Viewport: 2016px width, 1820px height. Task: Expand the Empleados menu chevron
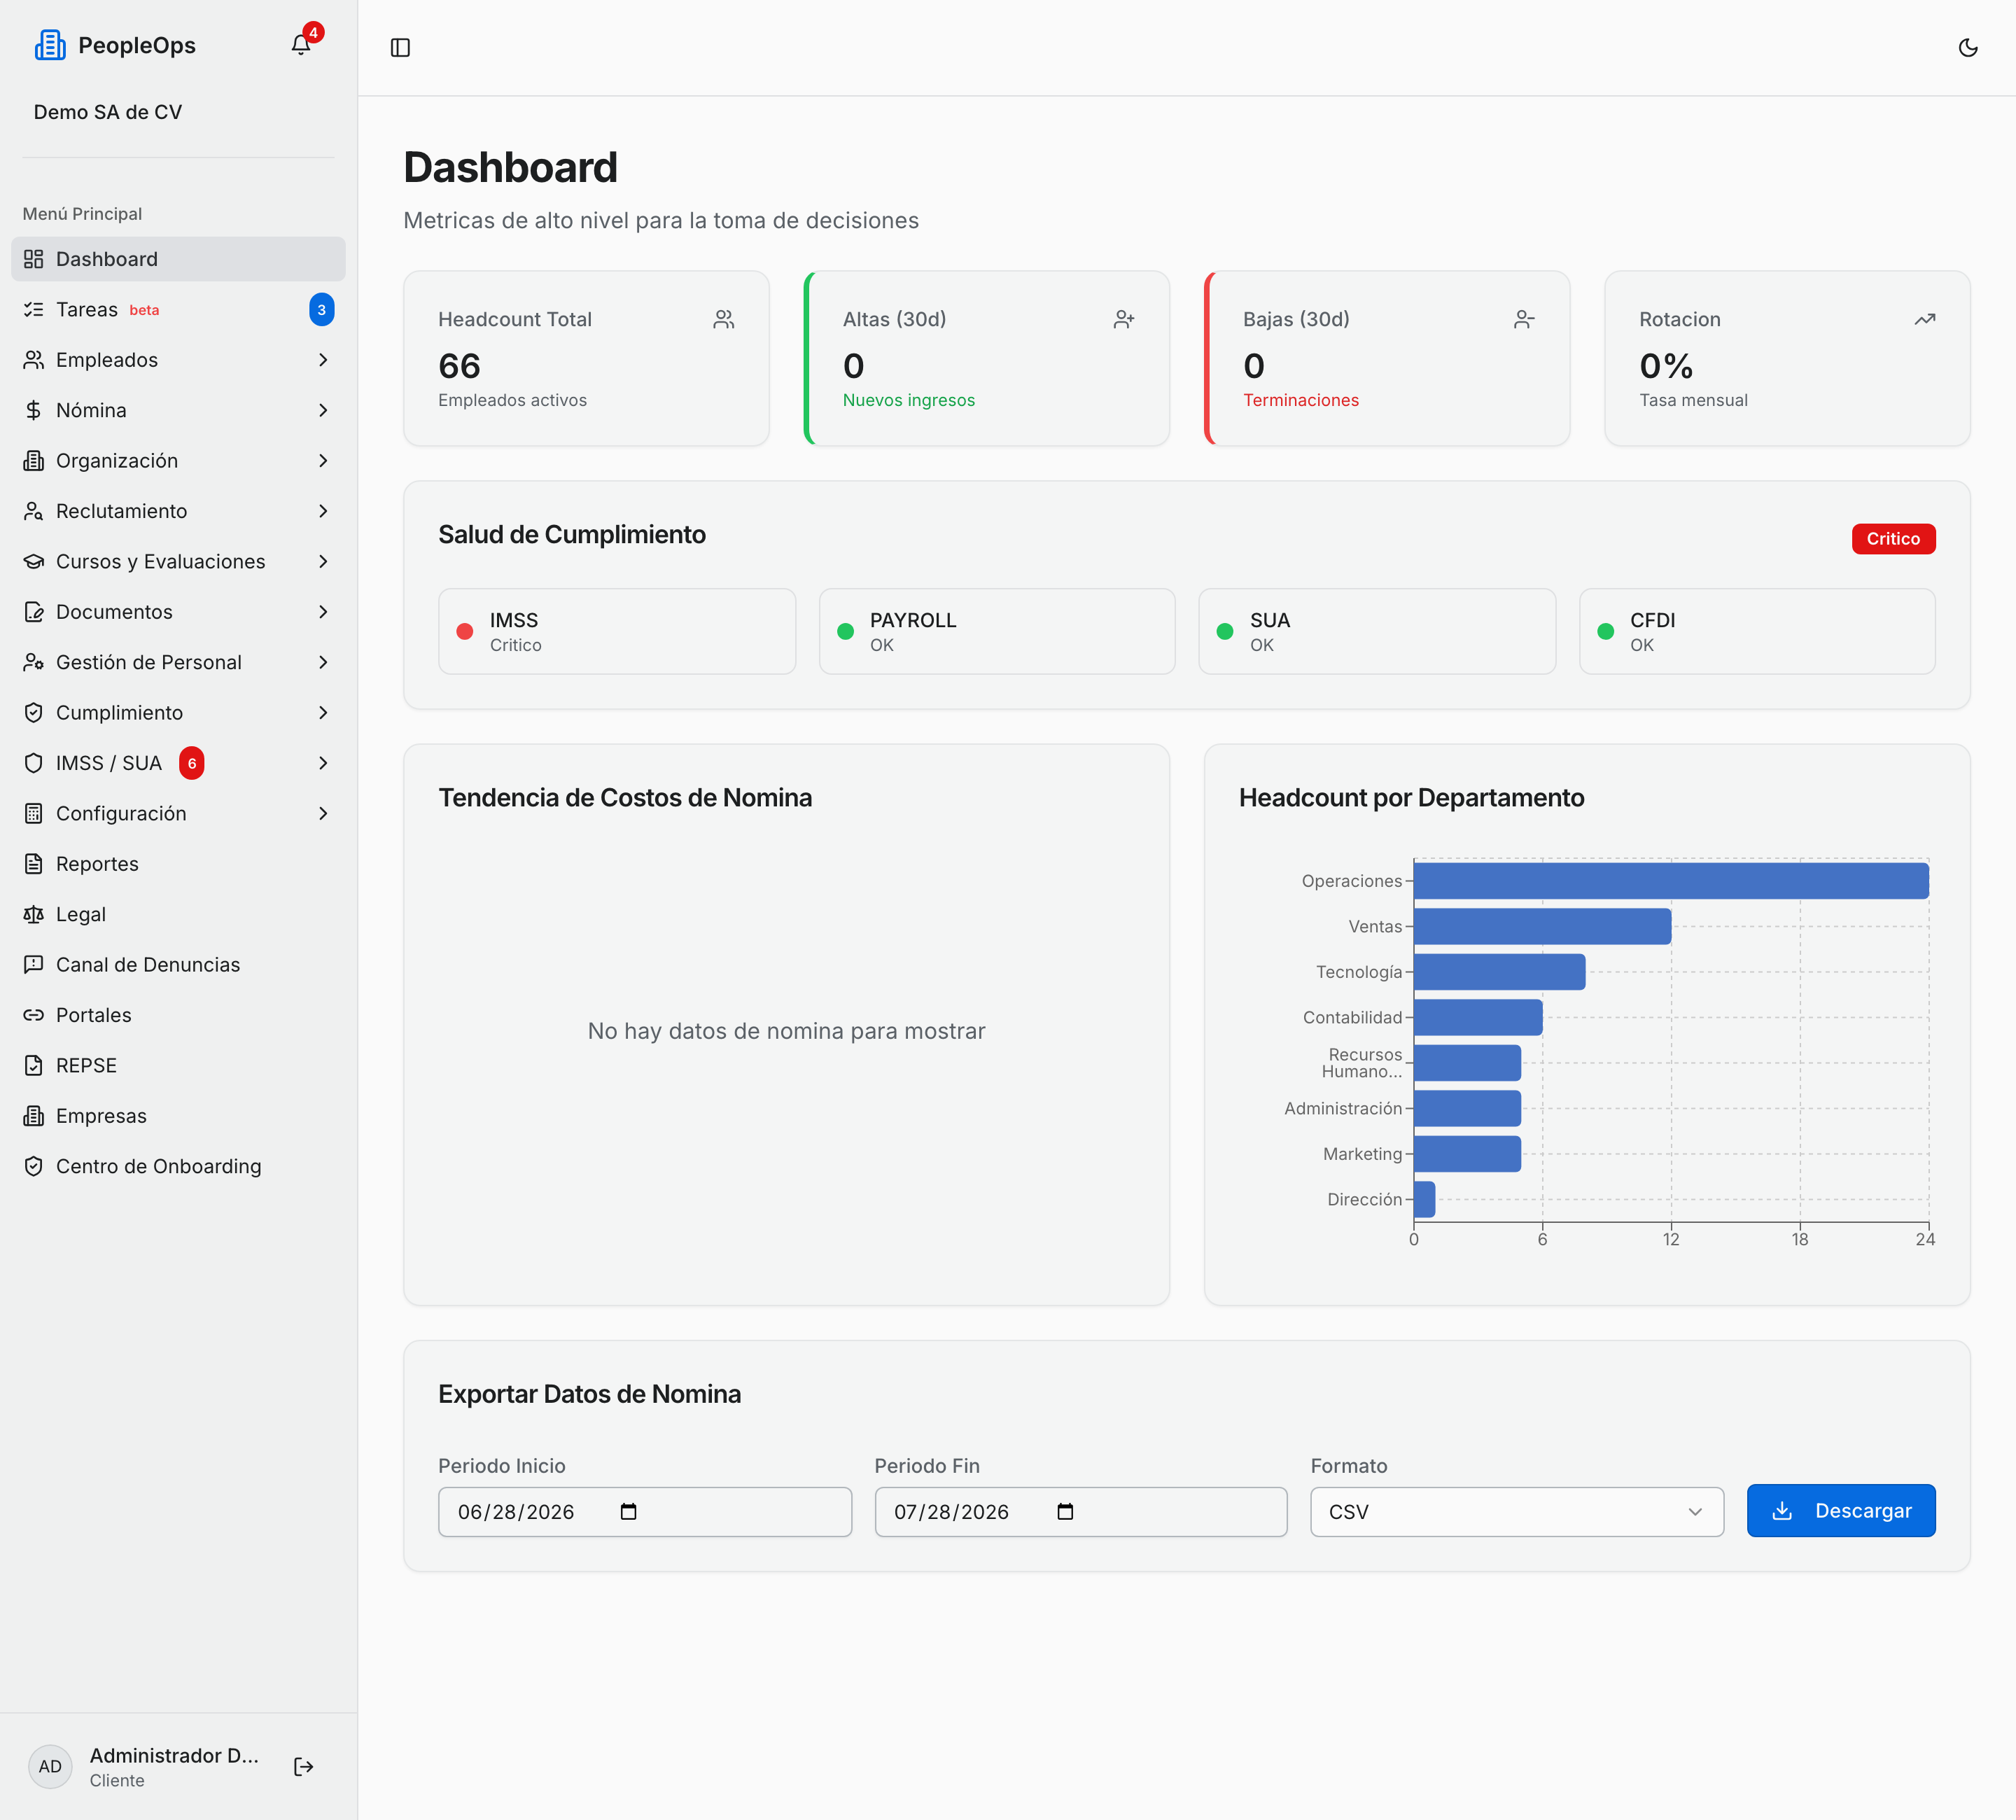(323, 360)
